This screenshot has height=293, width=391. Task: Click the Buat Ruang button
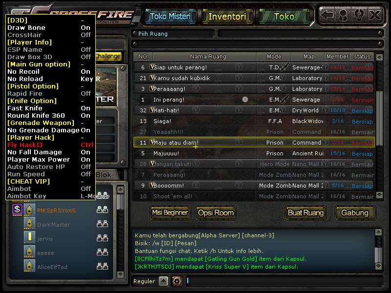306,213
